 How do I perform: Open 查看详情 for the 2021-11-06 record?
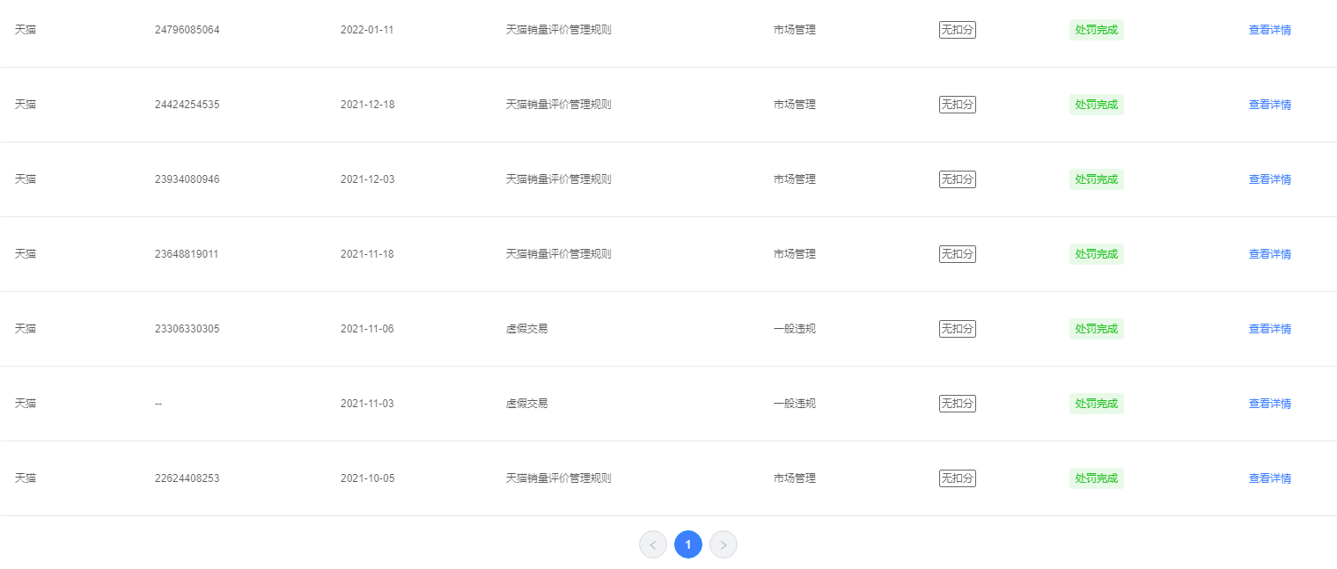click(1270, 329)
